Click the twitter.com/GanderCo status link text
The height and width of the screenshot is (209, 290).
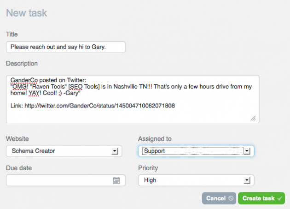point(100,106)
